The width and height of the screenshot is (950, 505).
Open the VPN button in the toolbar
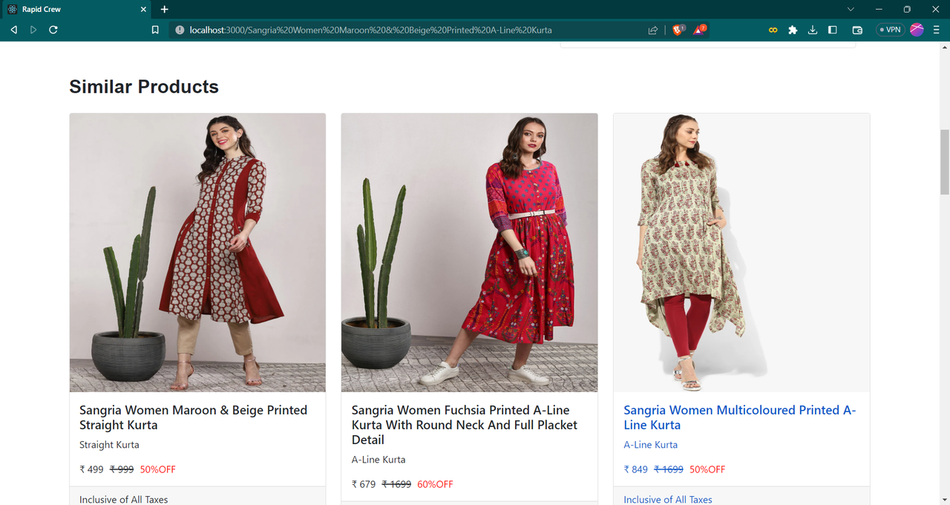pyautogui.click(x=890, y=30)
